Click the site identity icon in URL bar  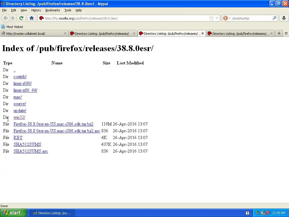click(41, 18)
